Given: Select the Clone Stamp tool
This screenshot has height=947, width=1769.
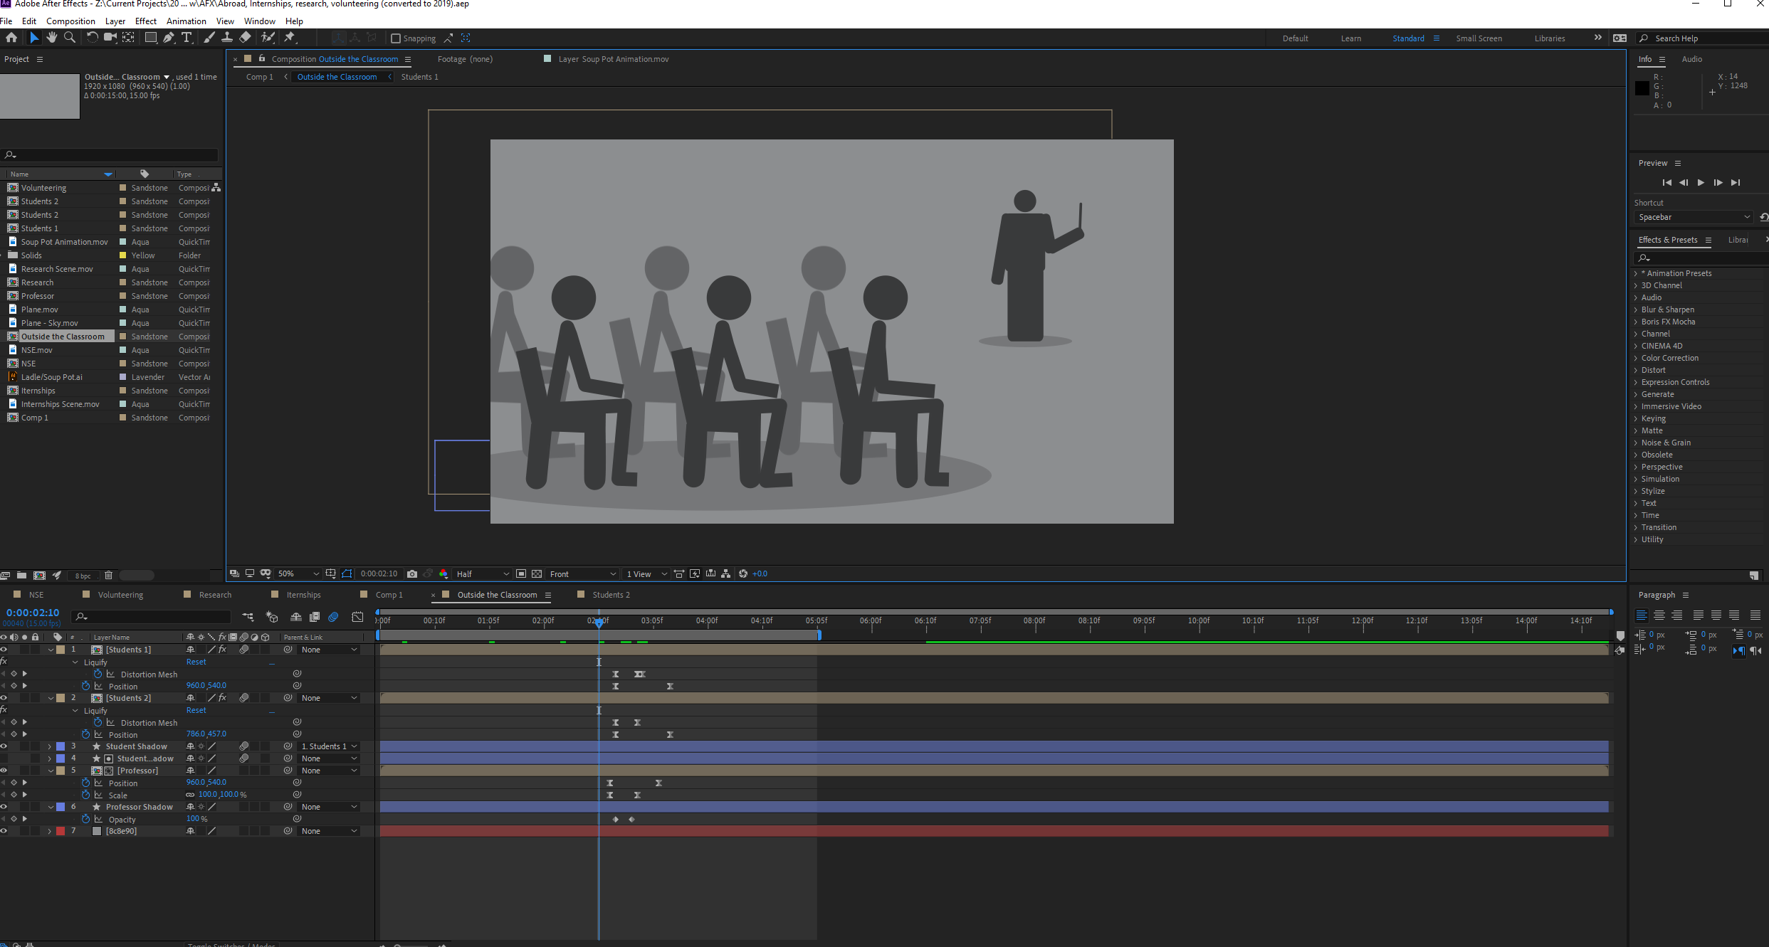Looking at the screenshot, I should coord(227,38).
